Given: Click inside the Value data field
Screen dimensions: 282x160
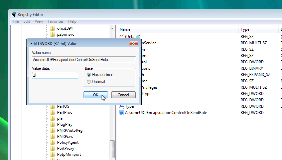Looking at the screenshot, I should point(55,75).
